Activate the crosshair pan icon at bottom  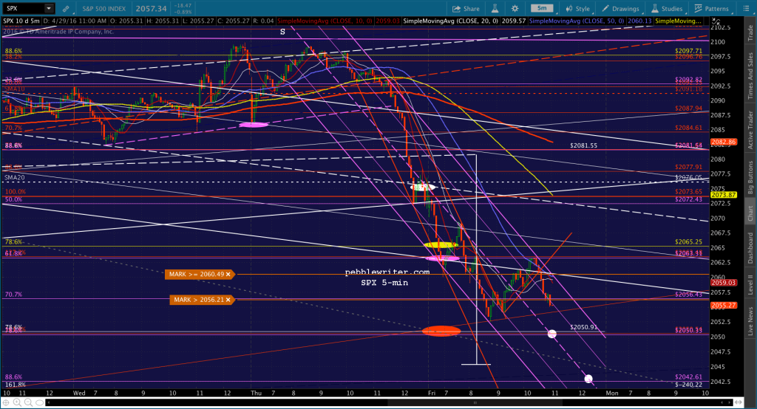click(6, 402)
